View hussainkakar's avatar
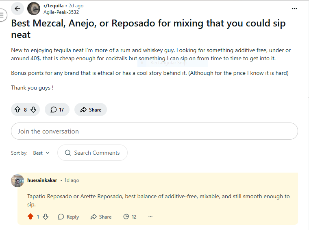The image size is (309, 230). pos(17,180)
